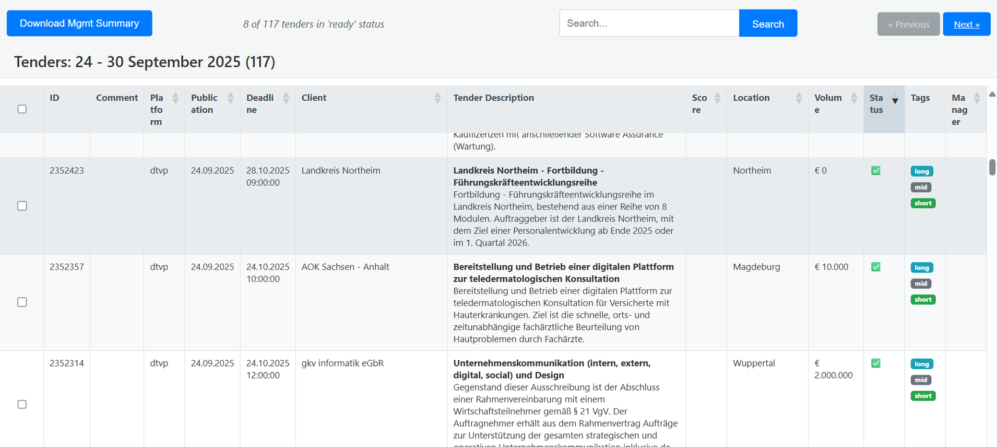Sort by the Volume column header

click(x=854, y=98)
